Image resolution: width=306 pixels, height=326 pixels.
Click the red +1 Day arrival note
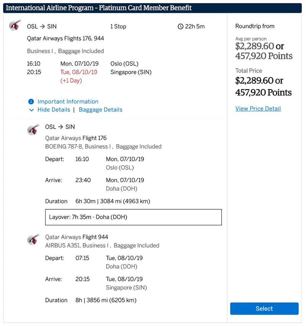click(71, 80)
